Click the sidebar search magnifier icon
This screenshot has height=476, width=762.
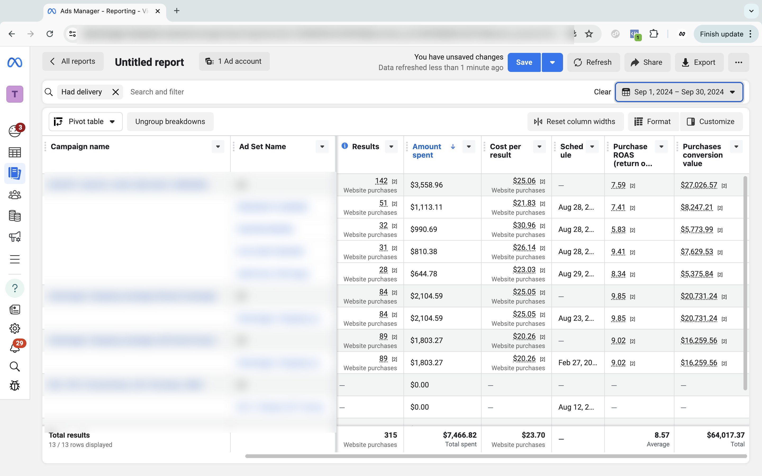tap(15, 367)
